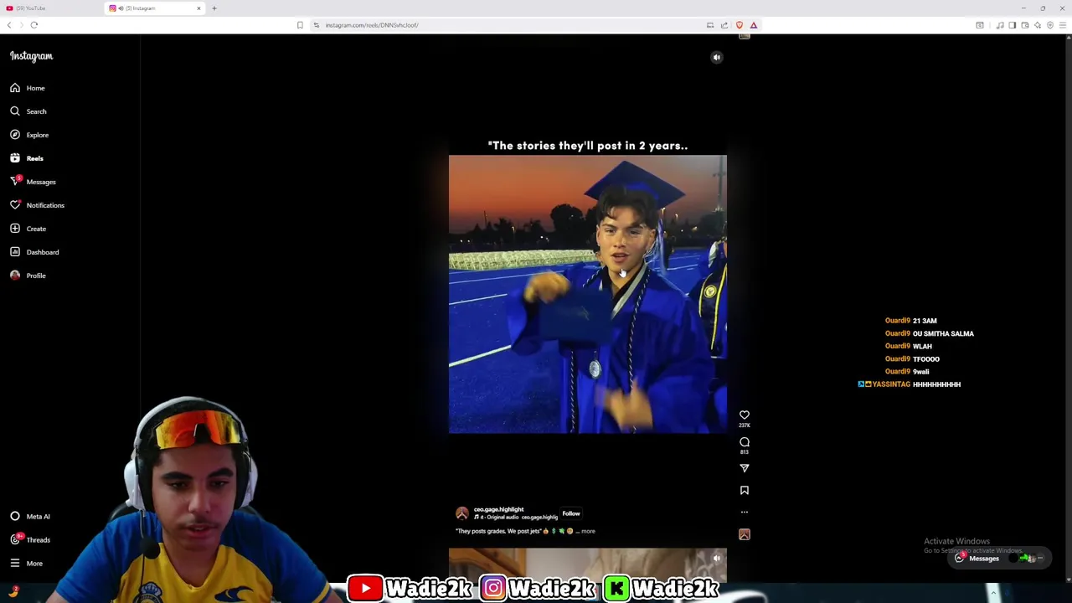The width and height of the screenshot is (1072, 603).
Task: Expand the More menu in sidebar
Action: coord(26,564)
